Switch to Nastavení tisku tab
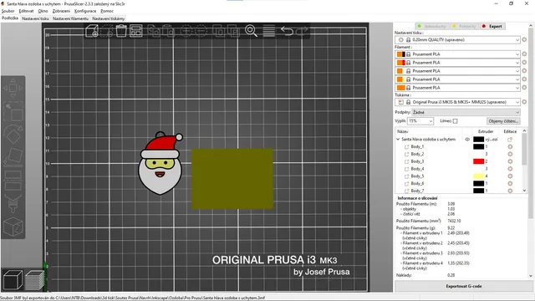Screen dimensions: 535x301 (x=35, y=18)
